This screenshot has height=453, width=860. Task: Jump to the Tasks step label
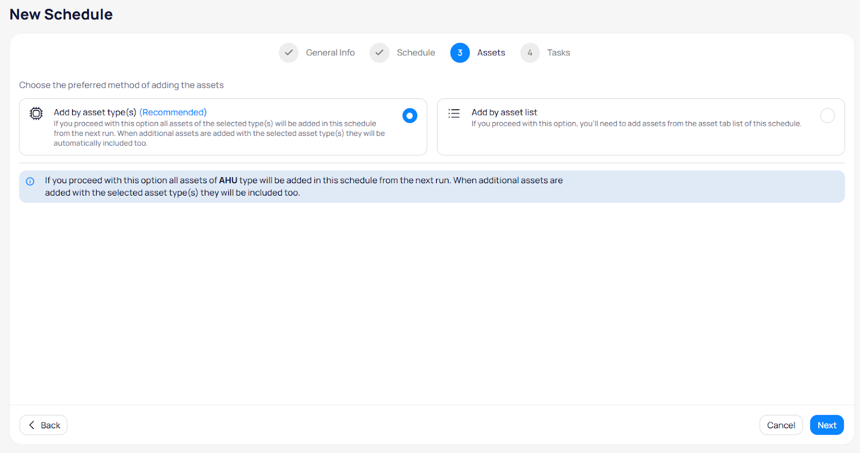click(558, 53)
